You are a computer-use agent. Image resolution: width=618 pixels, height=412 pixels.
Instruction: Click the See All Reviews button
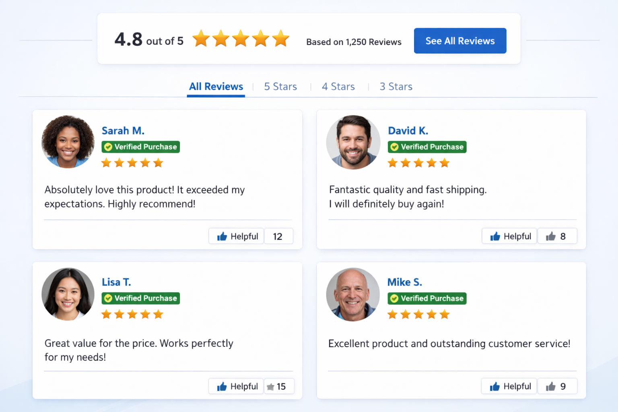460,41
